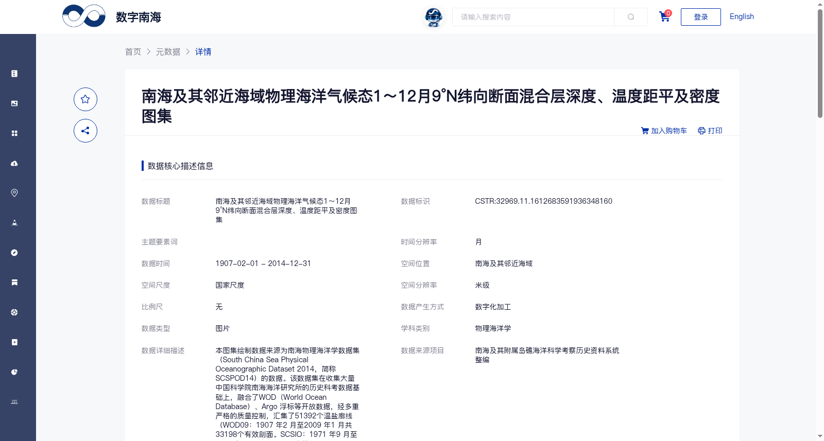Open the pie chart sidebar icon
This screenshot has height=441, width=824.
click(14, 372)
